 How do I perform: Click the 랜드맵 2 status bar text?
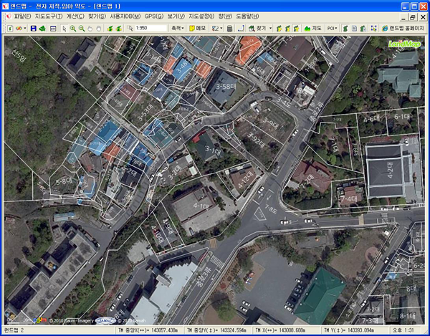14,330
